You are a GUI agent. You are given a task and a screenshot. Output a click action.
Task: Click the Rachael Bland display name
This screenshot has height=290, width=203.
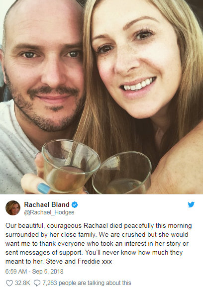pos(47,204)
